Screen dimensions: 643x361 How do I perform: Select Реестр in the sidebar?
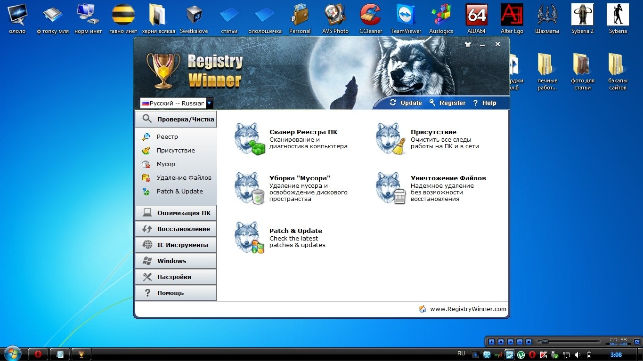click(x=167, y=136)
